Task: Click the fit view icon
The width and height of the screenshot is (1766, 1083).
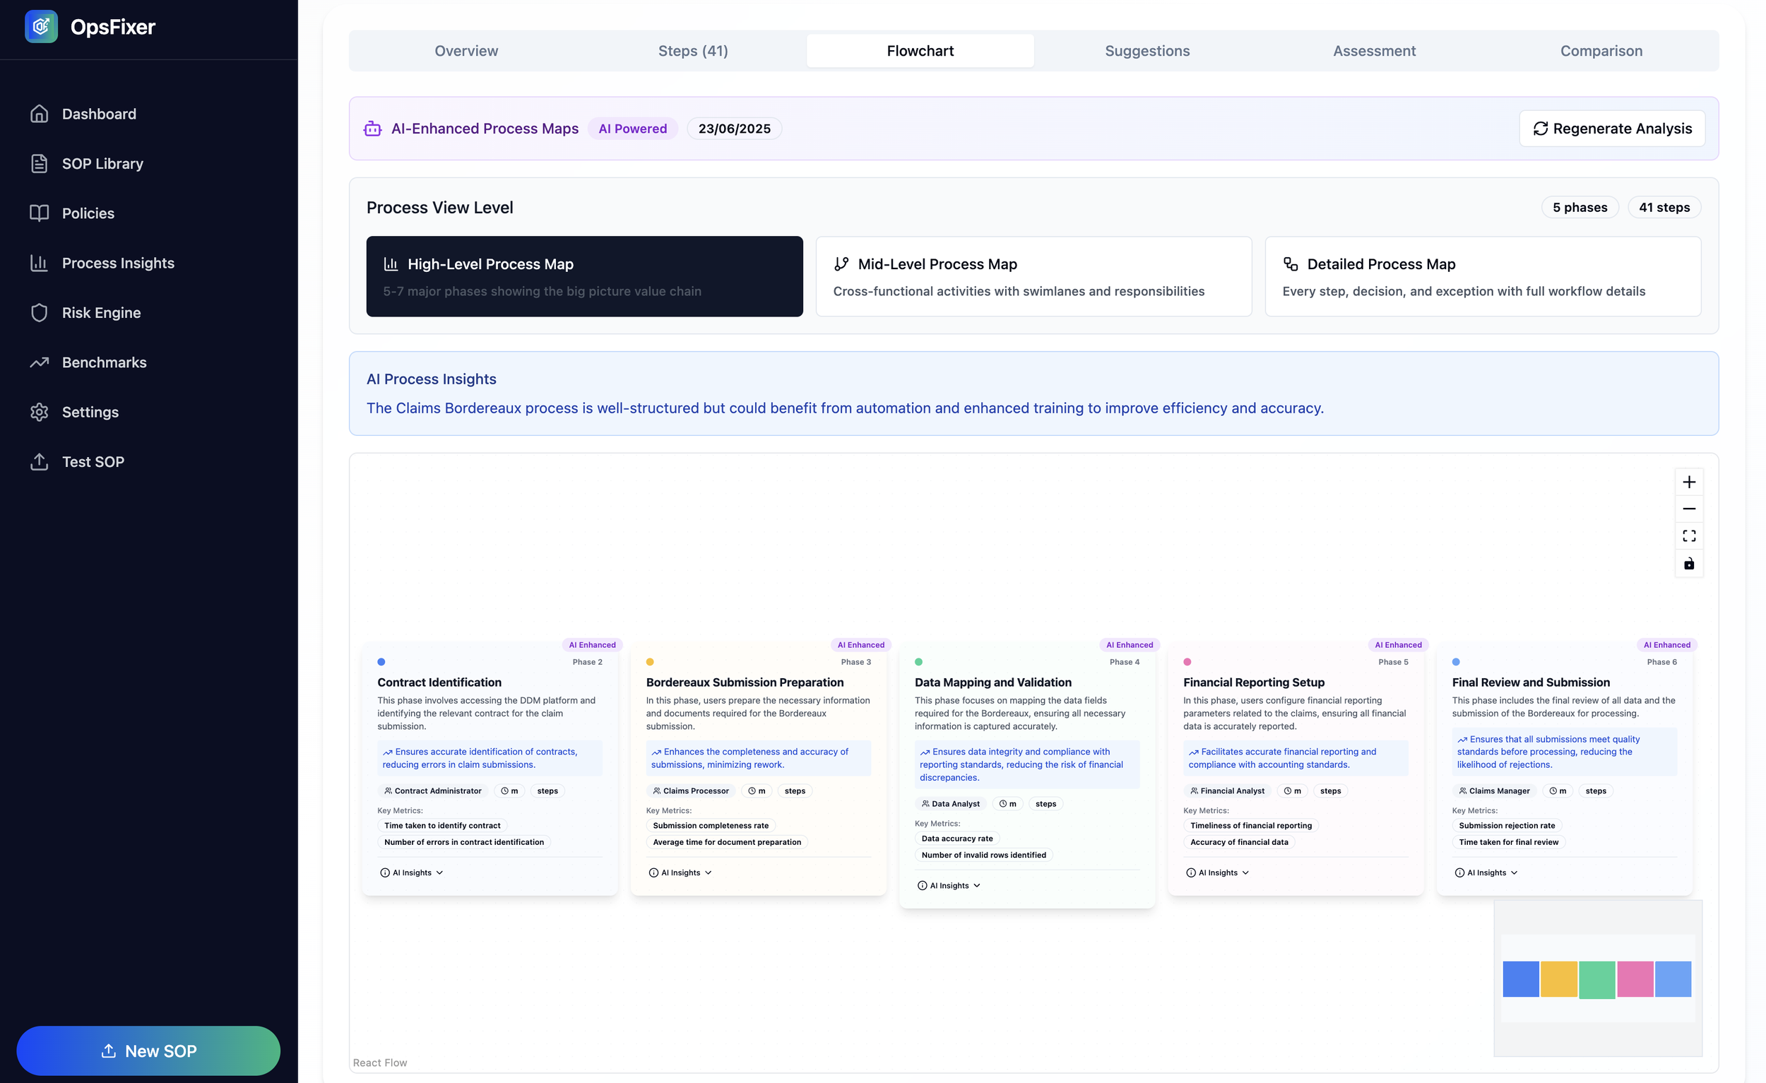Action: point(1688,536)
